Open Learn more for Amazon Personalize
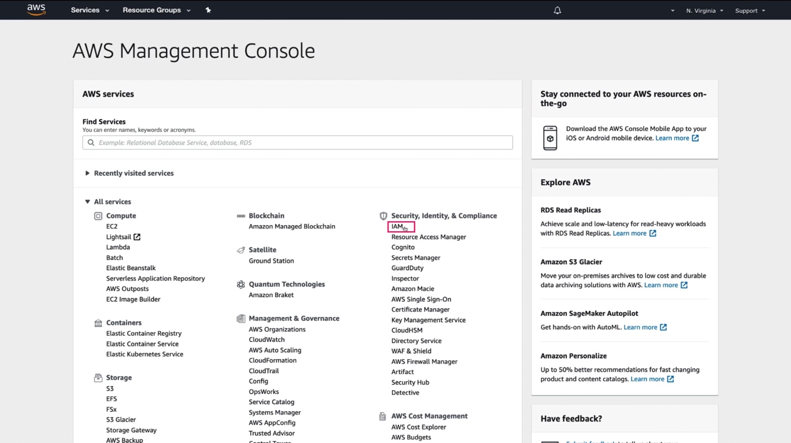Image resolution: width=791 pixels, height=443 pixels. pyautogui.click(x=647, y=379)
